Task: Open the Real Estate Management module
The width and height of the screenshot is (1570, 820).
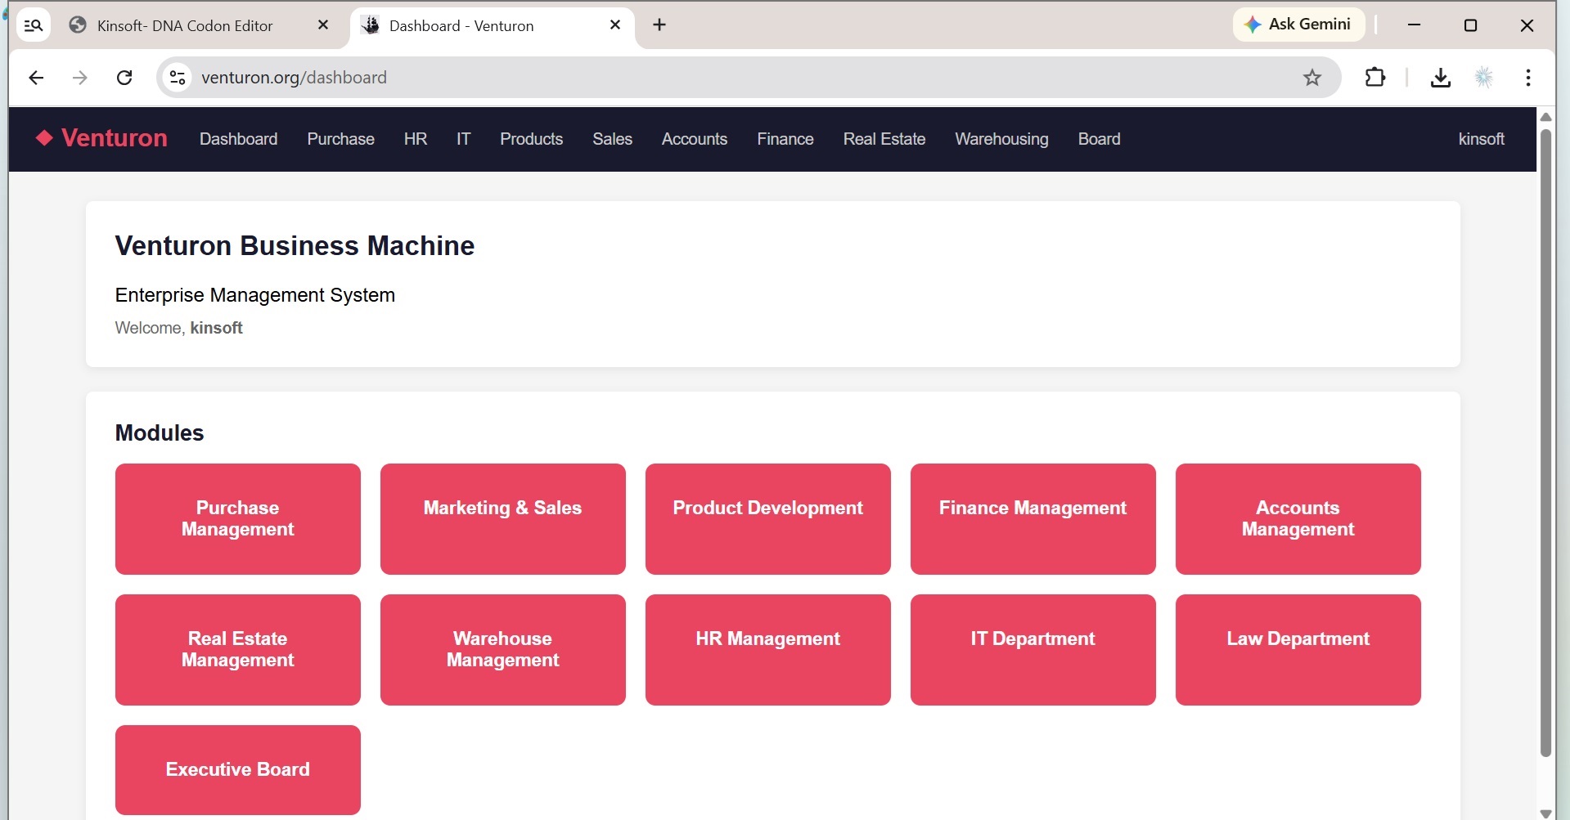Action: [238, 650]
